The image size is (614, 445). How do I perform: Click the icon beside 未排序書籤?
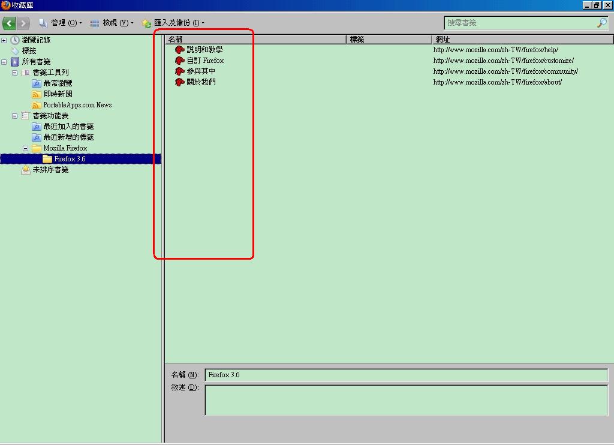26,170
